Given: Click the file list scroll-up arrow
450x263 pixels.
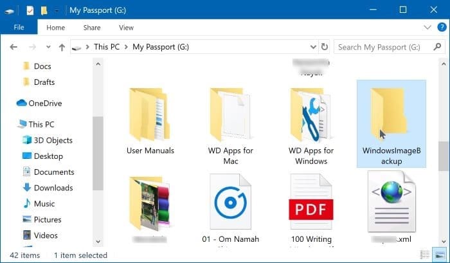Looking at the screenshot, I should (444, 64).
